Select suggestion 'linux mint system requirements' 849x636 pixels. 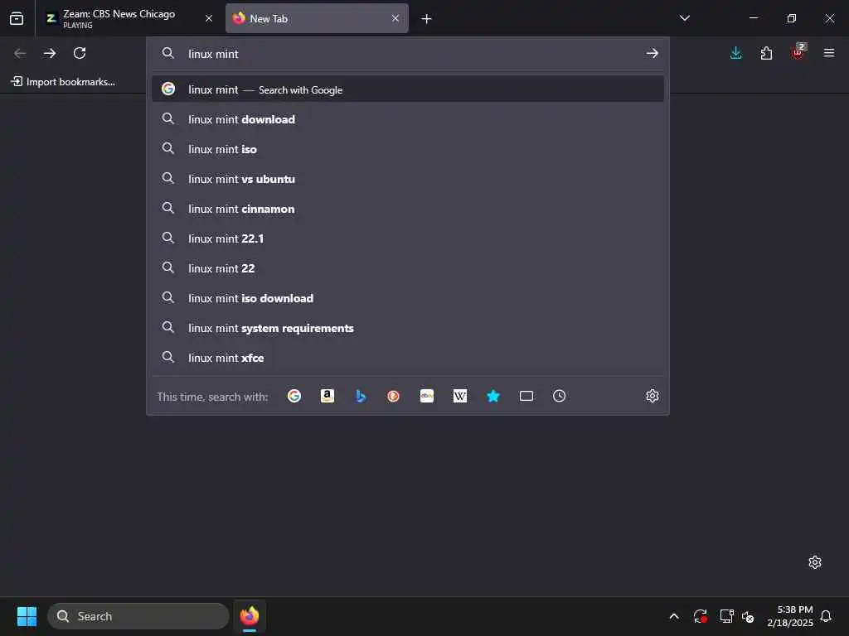point(408,328)
